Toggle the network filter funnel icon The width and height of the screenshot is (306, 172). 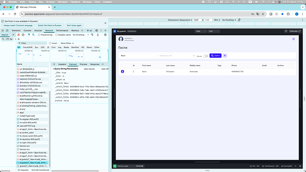click(29, 35)
